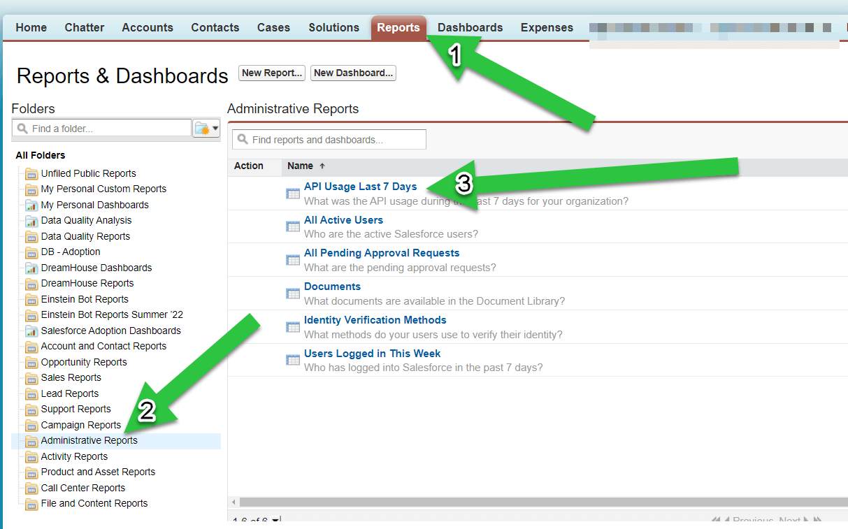Click the Identity Verification Methods report icon
Image resolution: width=848 pixels, height=529 pixels.
click(293, 326)
